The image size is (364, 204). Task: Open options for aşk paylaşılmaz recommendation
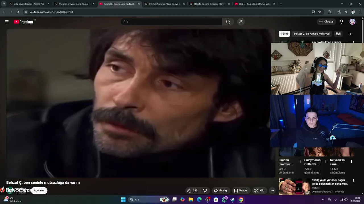[353, 42]
